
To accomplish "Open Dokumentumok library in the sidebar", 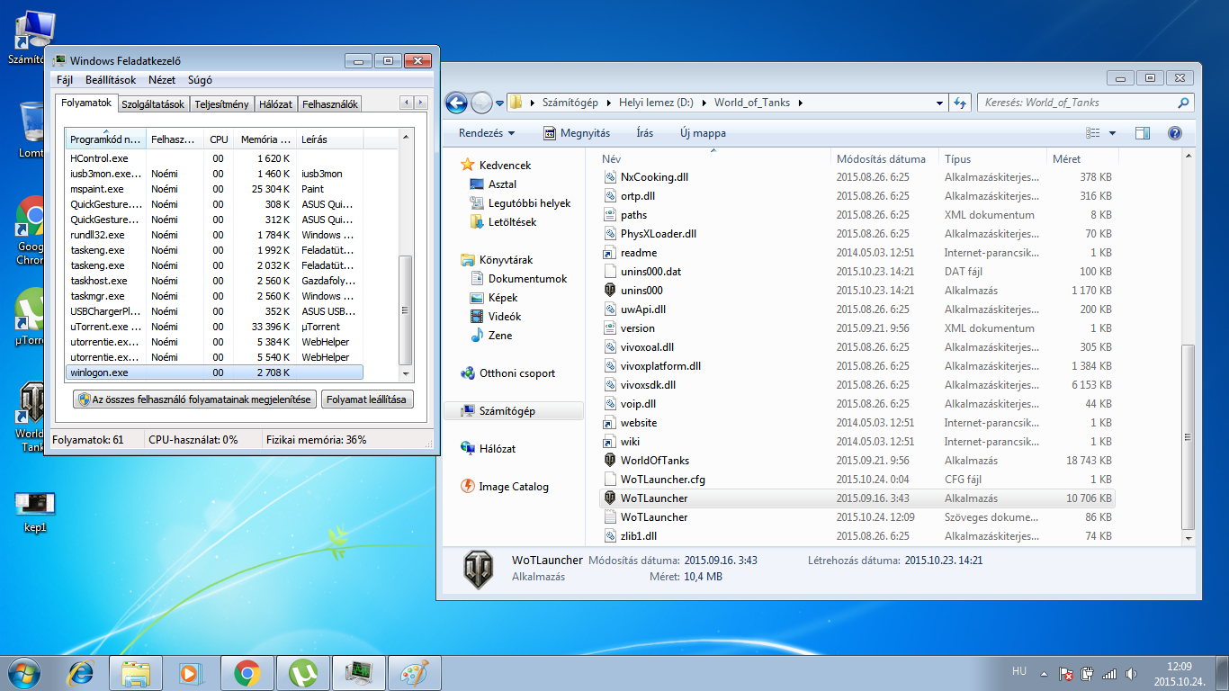I will pos(527,279).
